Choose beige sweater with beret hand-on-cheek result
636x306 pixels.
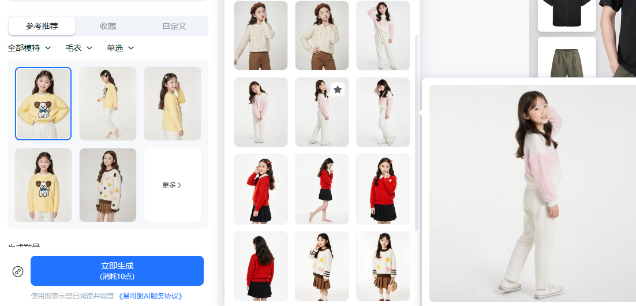tap(261, 35)
